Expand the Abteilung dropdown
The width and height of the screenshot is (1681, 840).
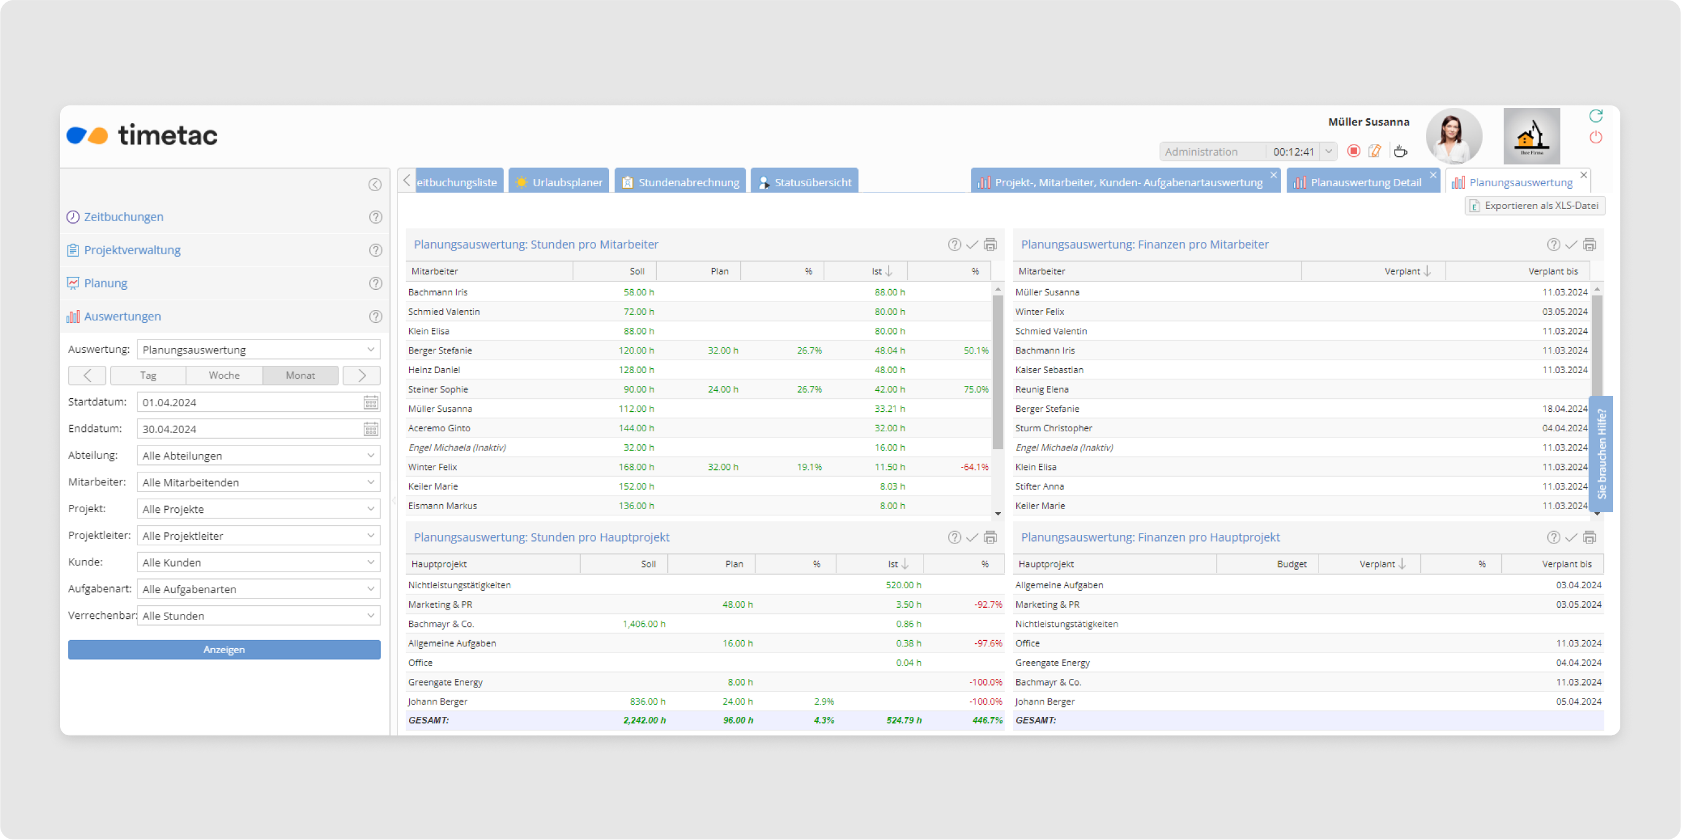(x=370, y=456)
